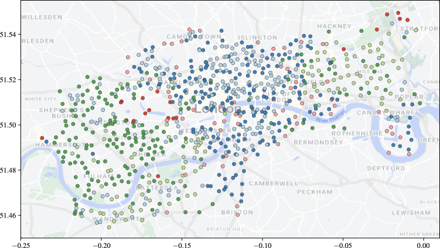Select the HACKNEY district label
The height and width of the screenshot is (248, 440).
click(x=334, y=26)
